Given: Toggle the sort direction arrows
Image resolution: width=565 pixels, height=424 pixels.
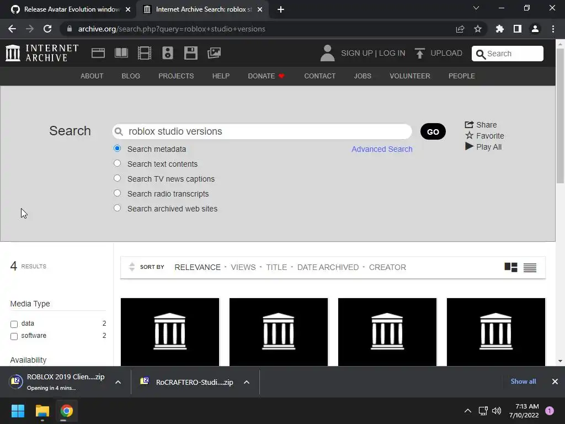Looking at the screenshot, I should [x=132, y=267].
